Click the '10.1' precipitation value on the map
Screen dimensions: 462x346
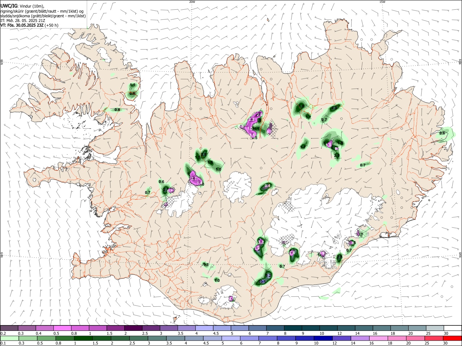click(263, 282)
